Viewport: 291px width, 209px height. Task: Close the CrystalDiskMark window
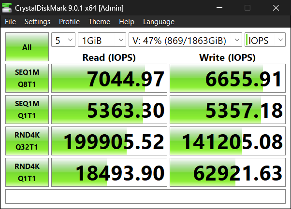tap(276, 8)
